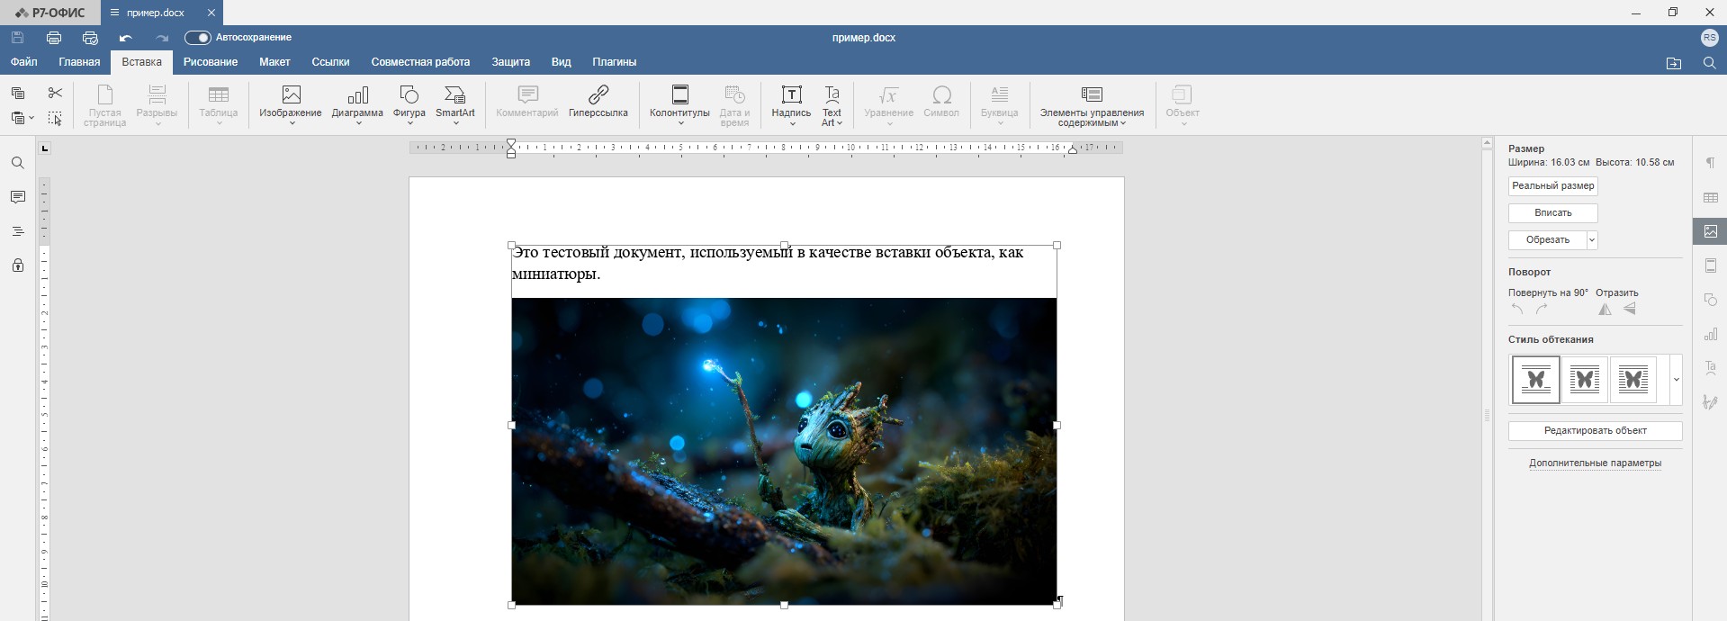
Task: Select the third wrapping style option
Action: (x=1633, y=380)
